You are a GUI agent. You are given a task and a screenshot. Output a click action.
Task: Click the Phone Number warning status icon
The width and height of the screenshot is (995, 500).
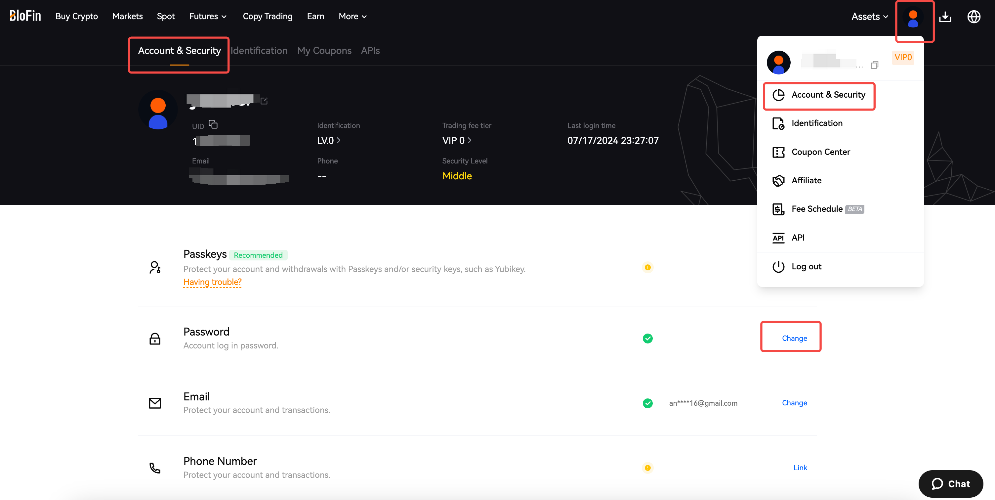click(648, 468)
